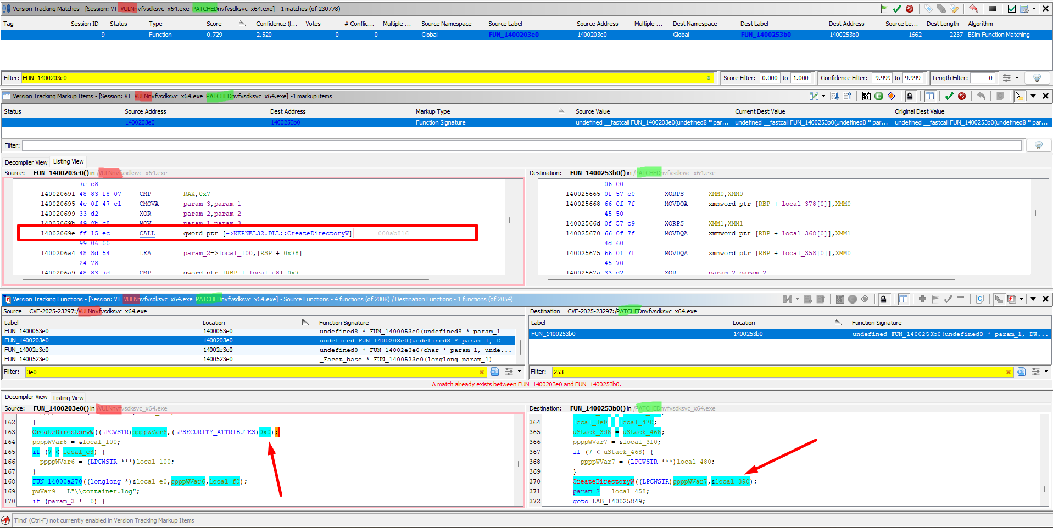
Task: Click the yellow FUN_1400203e0 filter field
Action: click(x=367, y=78)
